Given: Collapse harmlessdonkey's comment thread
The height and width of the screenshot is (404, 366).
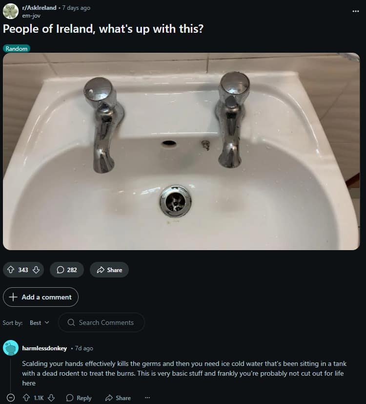Looking at the screenshot, I should point(11,398).
